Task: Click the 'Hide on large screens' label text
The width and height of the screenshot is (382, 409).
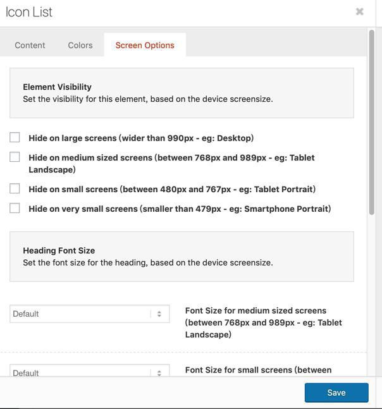Action: (141, 138)
